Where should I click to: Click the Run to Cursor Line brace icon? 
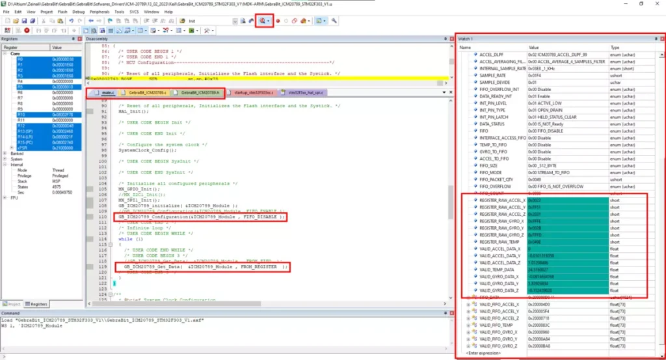(x=63, y=31)
